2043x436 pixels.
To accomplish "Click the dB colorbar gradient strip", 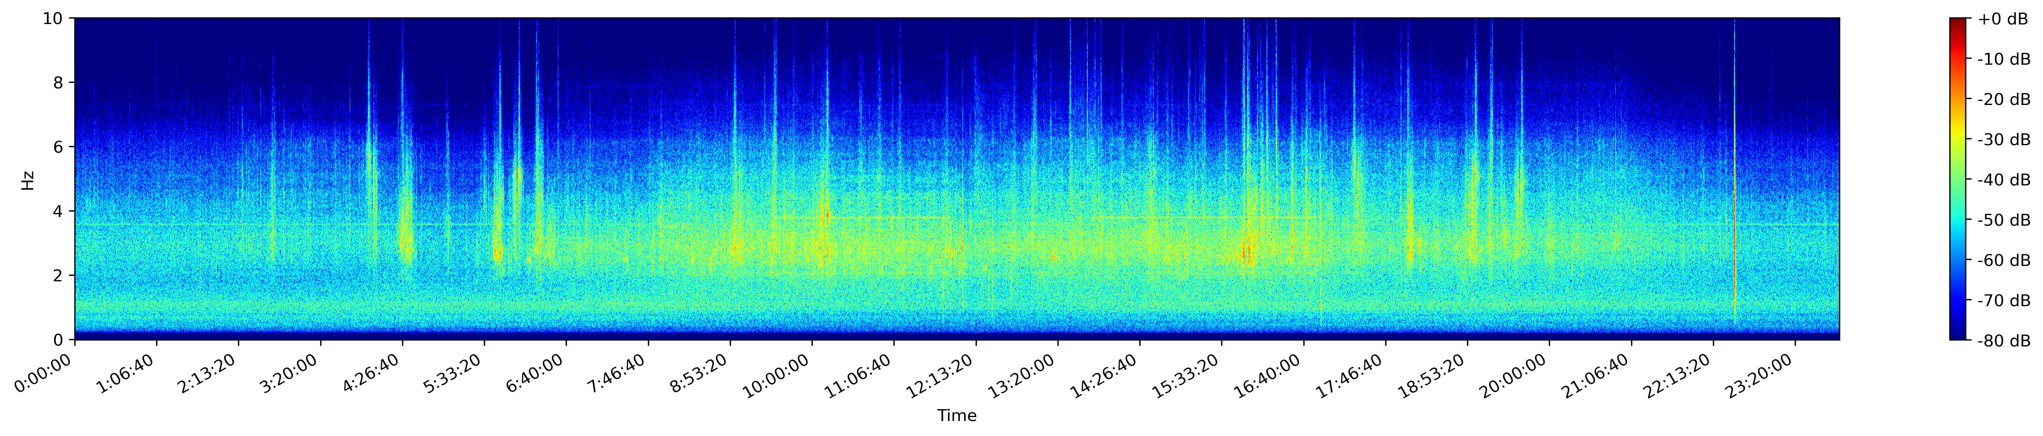I will pyautogui.click(x=1958, y=179).
